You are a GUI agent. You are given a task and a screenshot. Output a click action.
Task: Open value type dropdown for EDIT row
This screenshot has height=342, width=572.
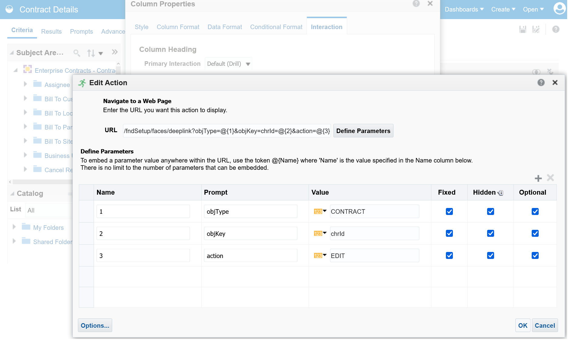pos(320,256)
